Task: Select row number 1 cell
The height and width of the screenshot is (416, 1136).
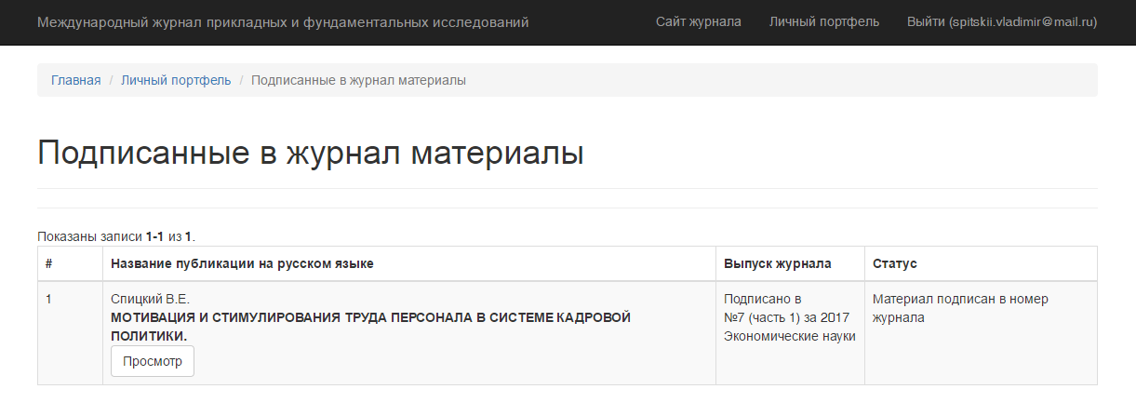Action: [x=49, y=300]
